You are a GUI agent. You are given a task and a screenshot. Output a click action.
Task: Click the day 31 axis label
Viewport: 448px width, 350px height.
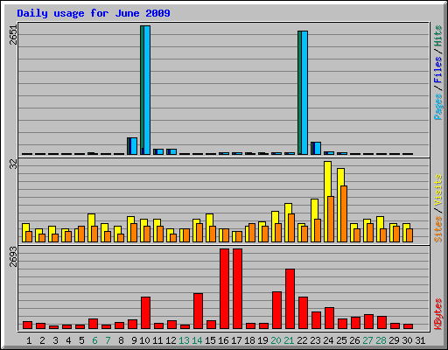420,340
